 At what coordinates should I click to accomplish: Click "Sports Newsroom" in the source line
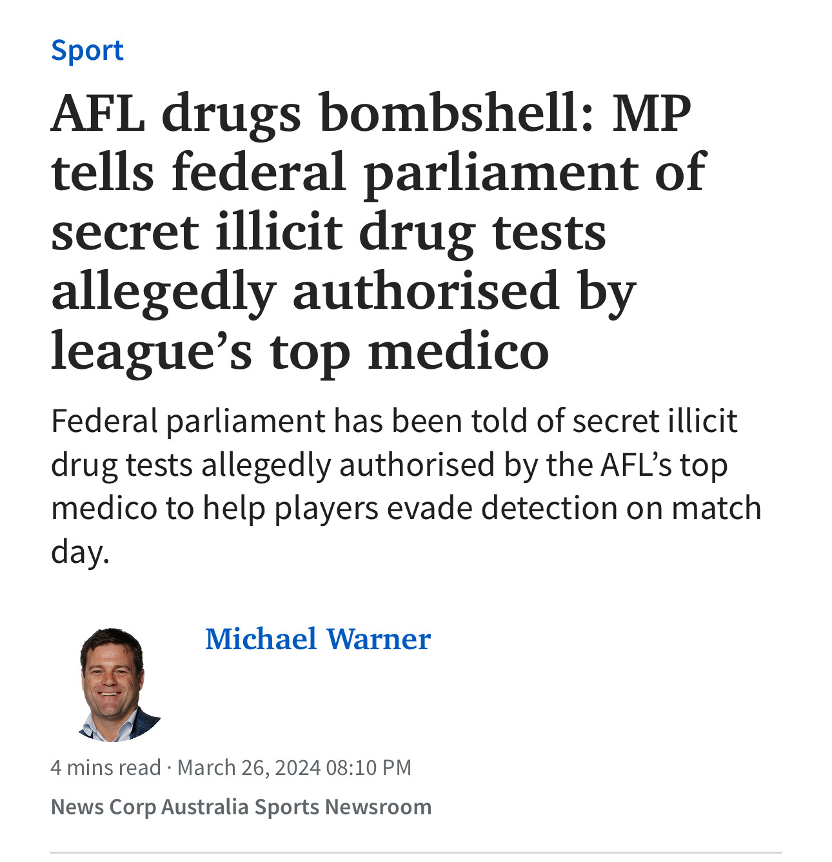(x=342, y=807)
